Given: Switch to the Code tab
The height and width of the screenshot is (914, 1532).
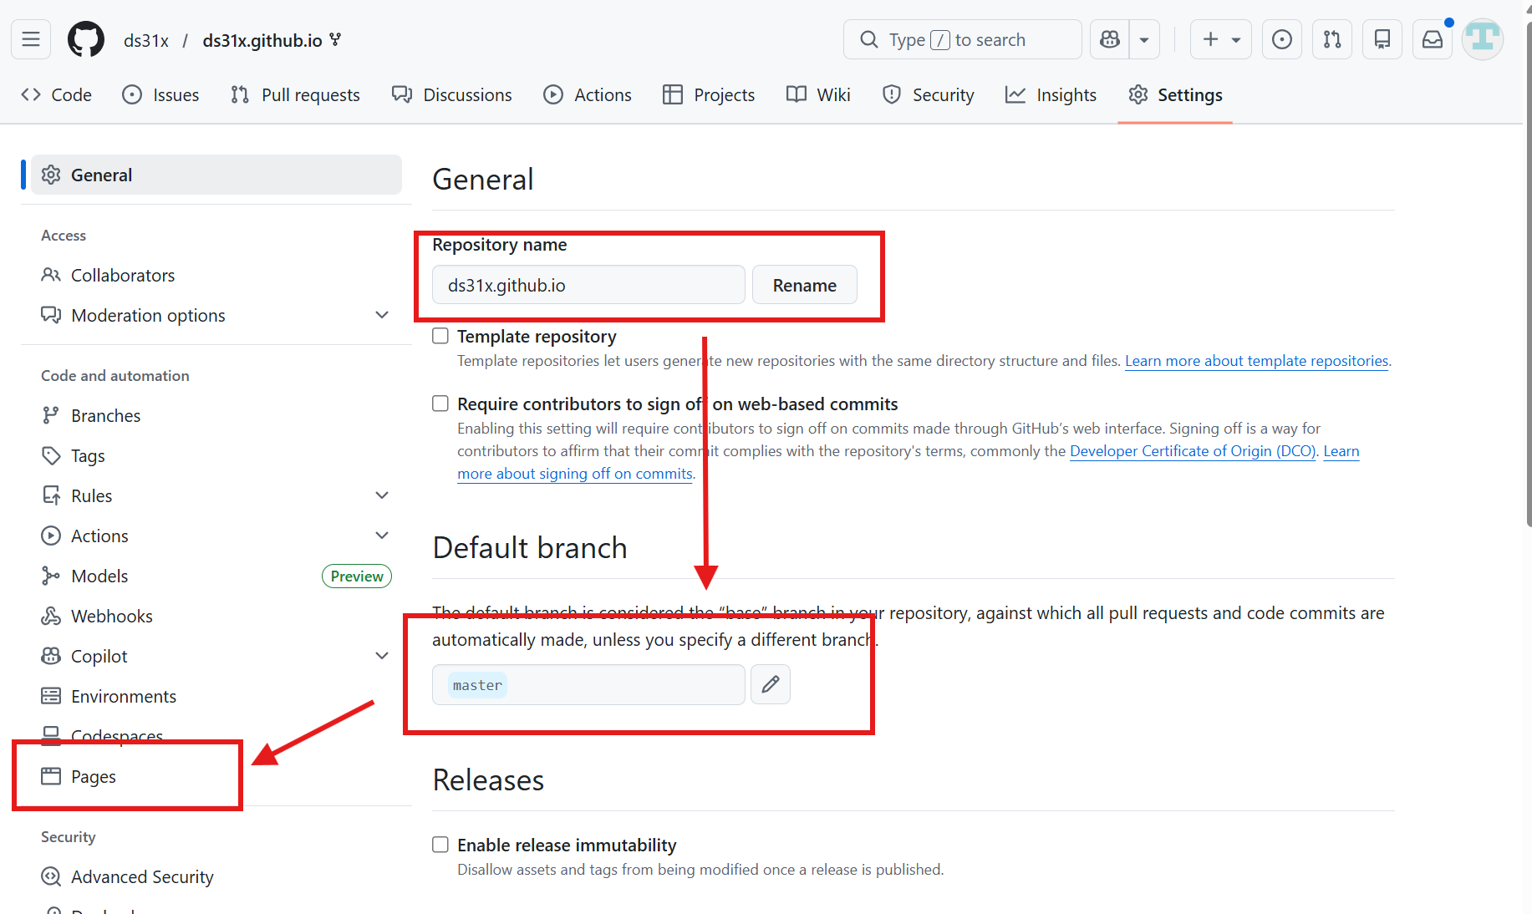Looking at the screenshot, I should click(x=57, y=94).
